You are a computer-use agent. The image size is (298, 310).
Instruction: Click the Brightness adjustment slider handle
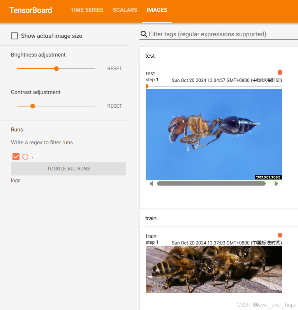[56, 69]
